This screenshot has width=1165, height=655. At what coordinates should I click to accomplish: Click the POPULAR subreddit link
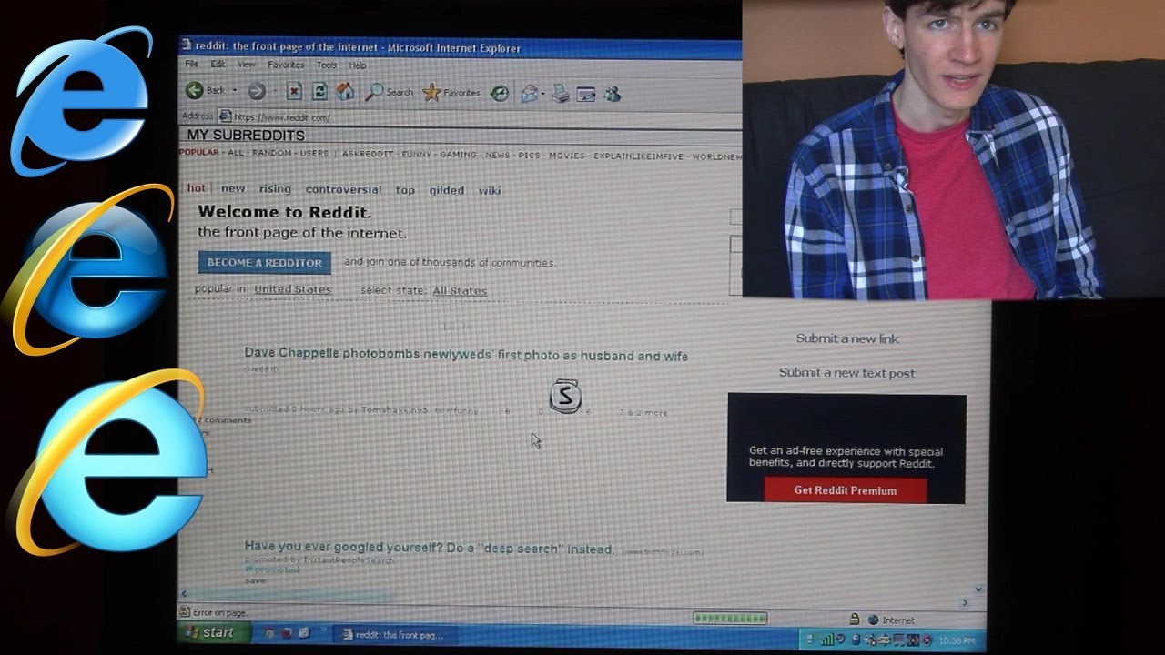(x=199, y=152)
